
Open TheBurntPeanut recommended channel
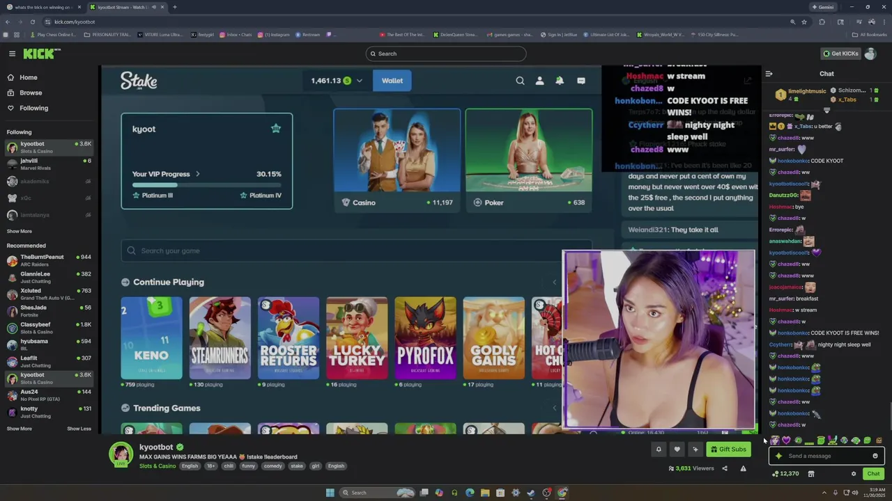(49, 260)
